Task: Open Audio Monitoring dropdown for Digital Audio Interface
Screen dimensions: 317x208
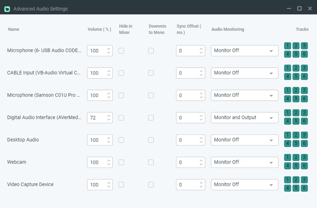Action: (x=245, y=118)
